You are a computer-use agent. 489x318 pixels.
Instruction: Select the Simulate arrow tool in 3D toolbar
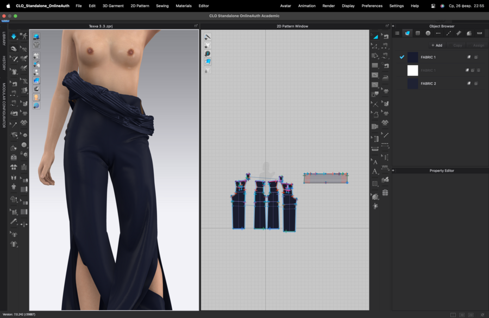pos(14,36)
